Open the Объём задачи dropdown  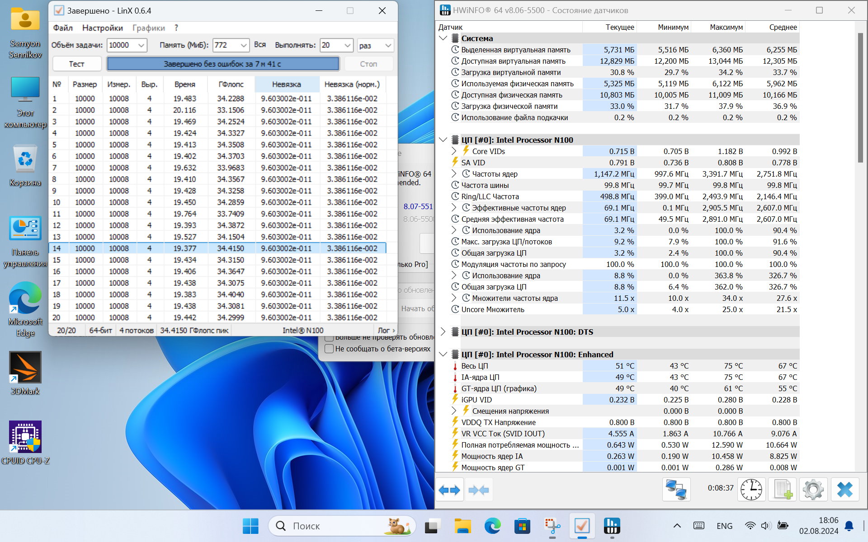click(141, 45)
